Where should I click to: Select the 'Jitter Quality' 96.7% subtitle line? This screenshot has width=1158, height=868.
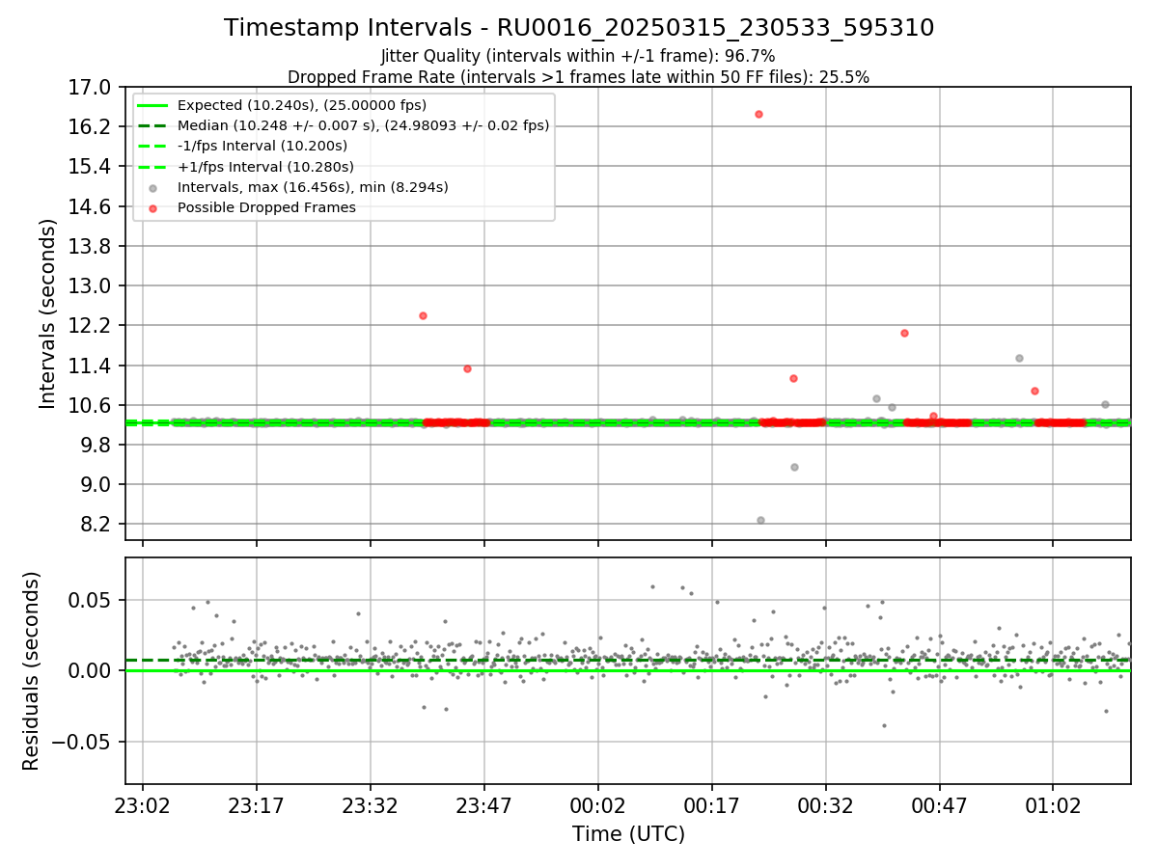tap(578, 56)
